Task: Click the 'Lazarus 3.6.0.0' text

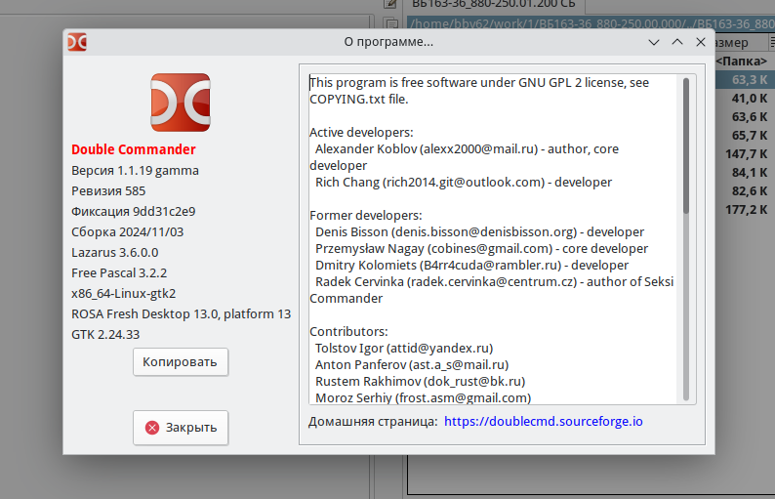Action: pos(114,253)
